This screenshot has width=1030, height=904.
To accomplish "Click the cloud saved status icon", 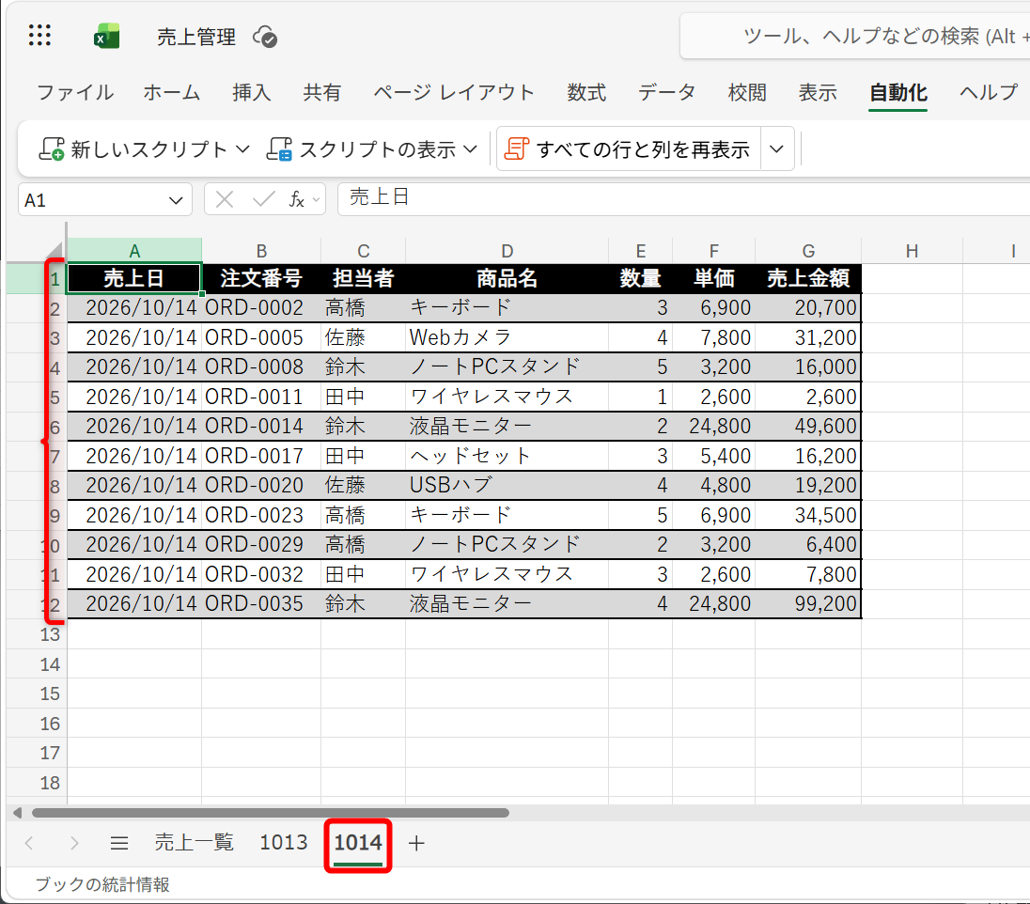I will (x=265, y=37).
